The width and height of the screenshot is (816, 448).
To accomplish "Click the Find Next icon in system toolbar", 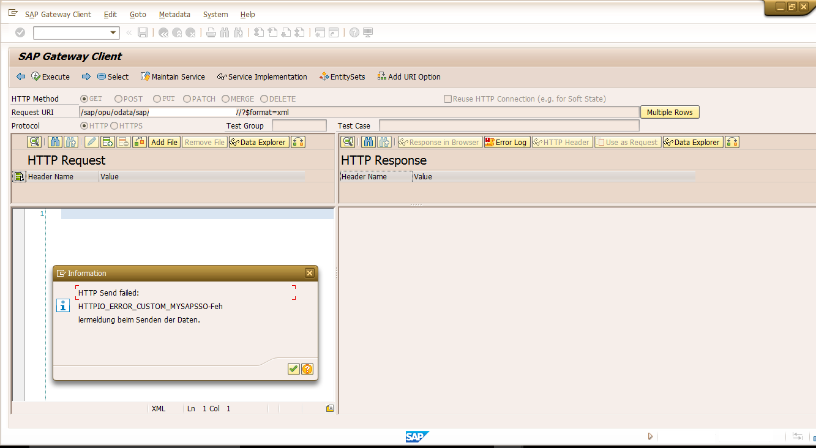I will (238, 33).
